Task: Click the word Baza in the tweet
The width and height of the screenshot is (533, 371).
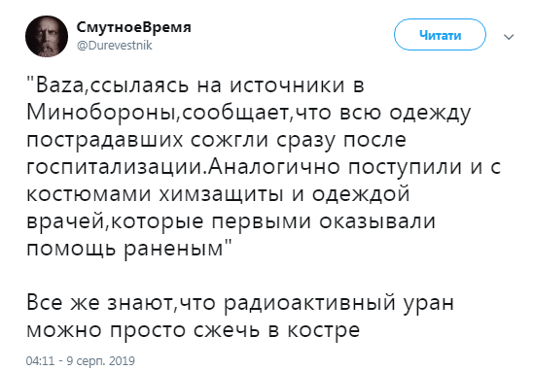Action: (x=58, y=85)
